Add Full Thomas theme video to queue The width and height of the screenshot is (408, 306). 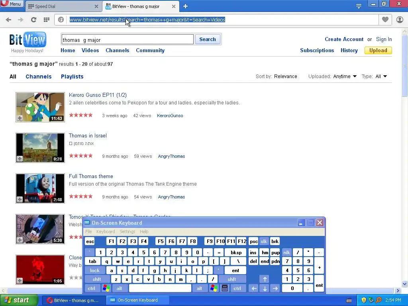coord(20,199)
